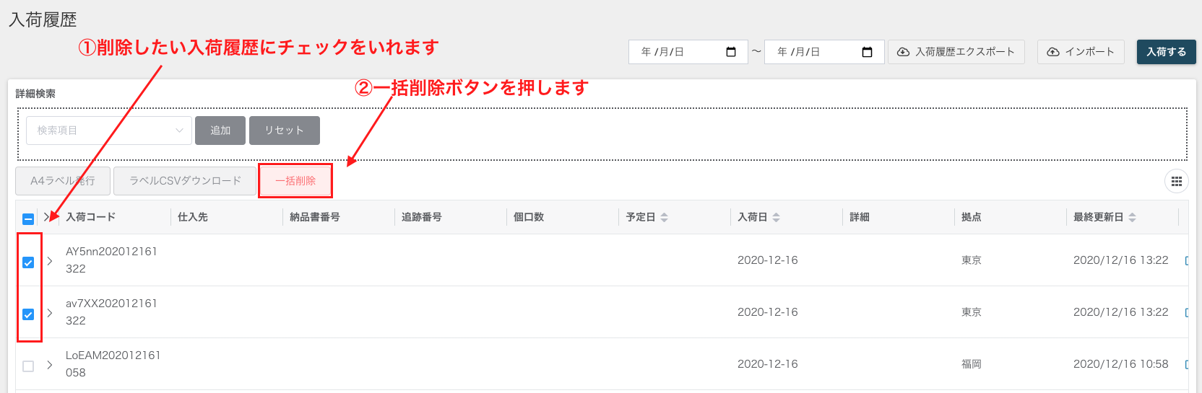Uncheck the av7XX202012161322 row checkbox
Screen dimensions: 1202x393
click(28, 314)
